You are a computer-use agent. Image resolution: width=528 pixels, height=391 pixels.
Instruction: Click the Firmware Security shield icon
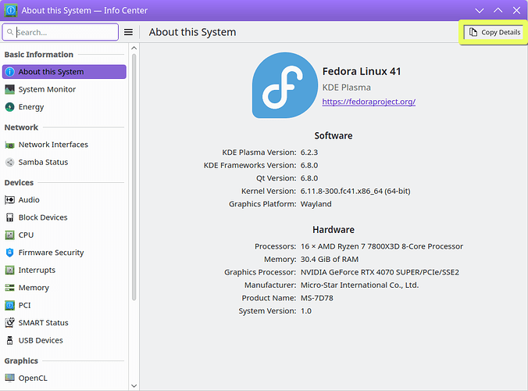(x=10, y=253)
